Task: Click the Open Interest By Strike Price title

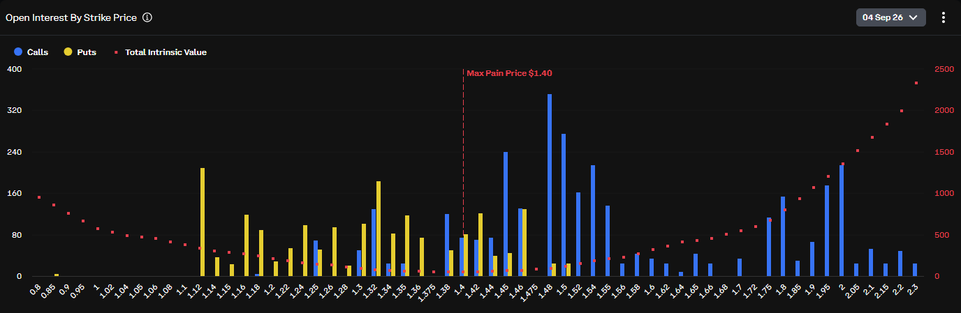Action: (x=71, y=17)
